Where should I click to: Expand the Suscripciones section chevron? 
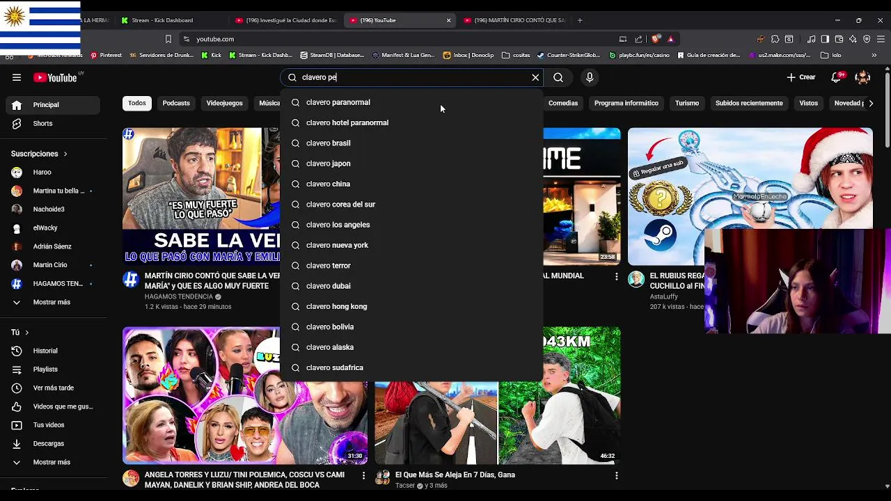(x=65, y=154)
